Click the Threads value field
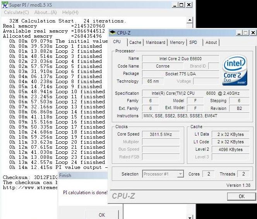257x219 pixels. [x=243, y=174]
